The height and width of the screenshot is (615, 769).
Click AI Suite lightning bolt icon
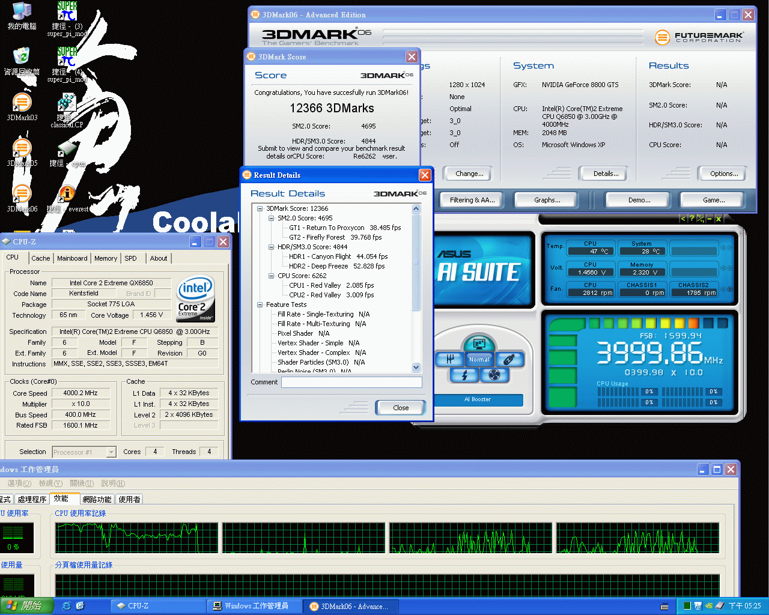(464, 375)
